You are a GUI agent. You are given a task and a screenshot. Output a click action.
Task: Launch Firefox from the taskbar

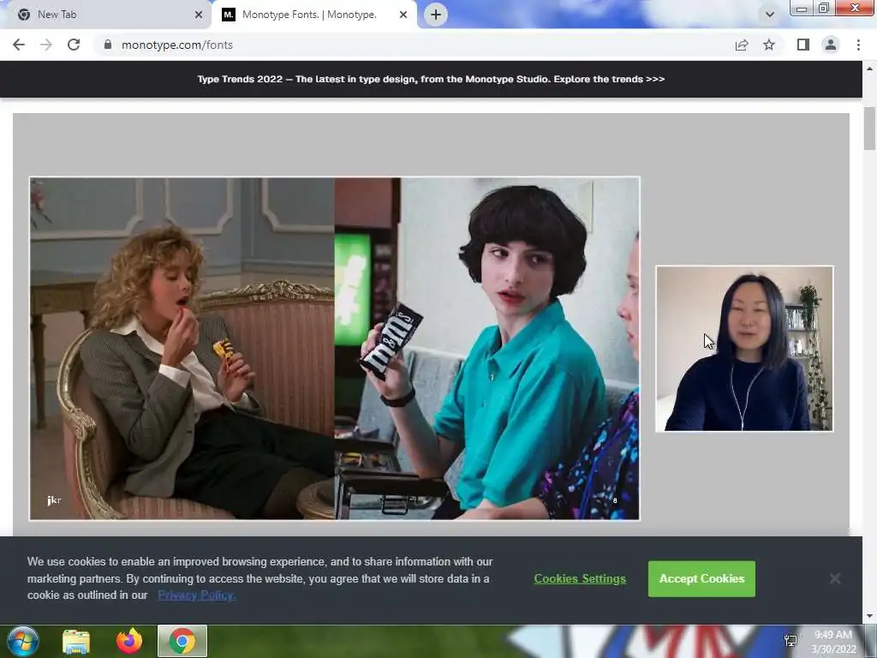129,641
